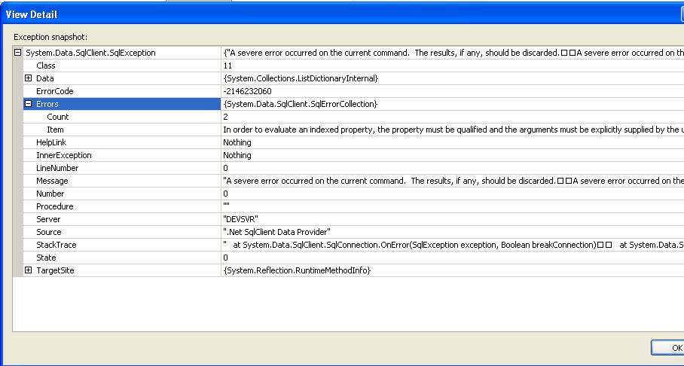
Task: Expand the Data property node
Action: pyautogui.click(x=29, y=78)
